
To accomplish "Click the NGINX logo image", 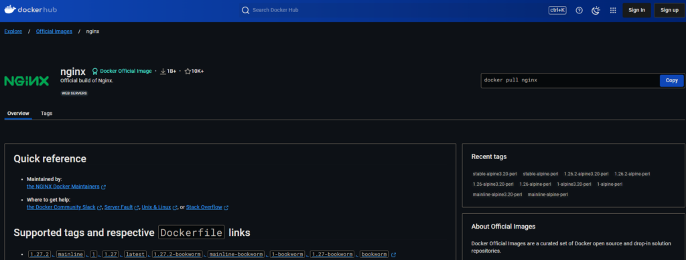I will click(x=27, y=81).
